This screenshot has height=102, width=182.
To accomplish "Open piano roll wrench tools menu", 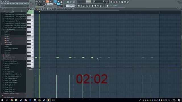I will tap(30, 9).
